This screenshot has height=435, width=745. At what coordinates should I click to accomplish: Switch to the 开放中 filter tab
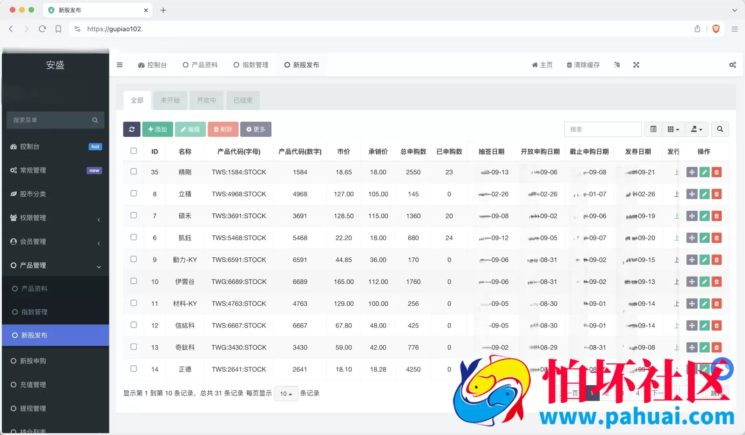(206, 100)
